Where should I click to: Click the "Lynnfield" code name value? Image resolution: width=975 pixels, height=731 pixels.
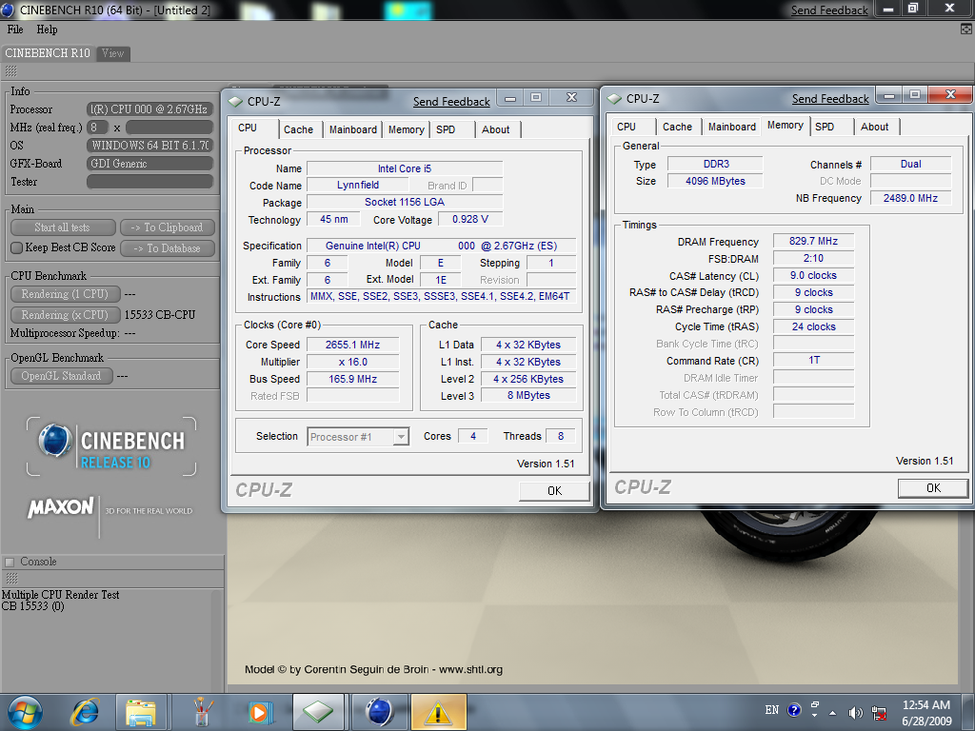coord(358,186)
